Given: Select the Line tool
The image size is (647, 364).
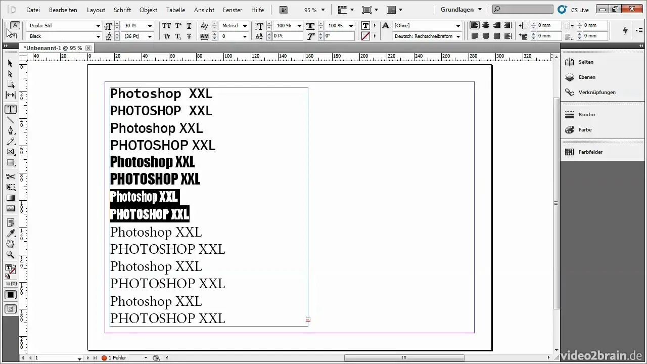Looking at the screenshot, I should point(10,120).
